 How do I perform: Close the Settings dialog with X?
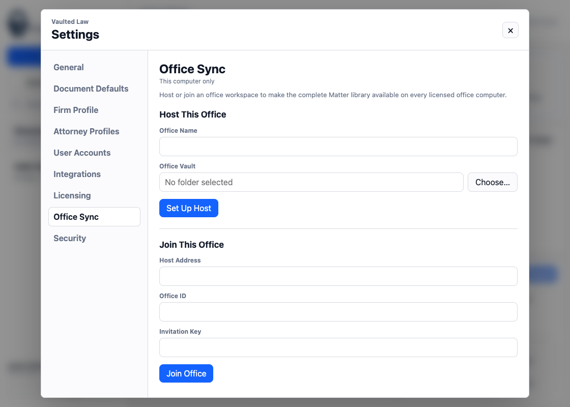510,30
